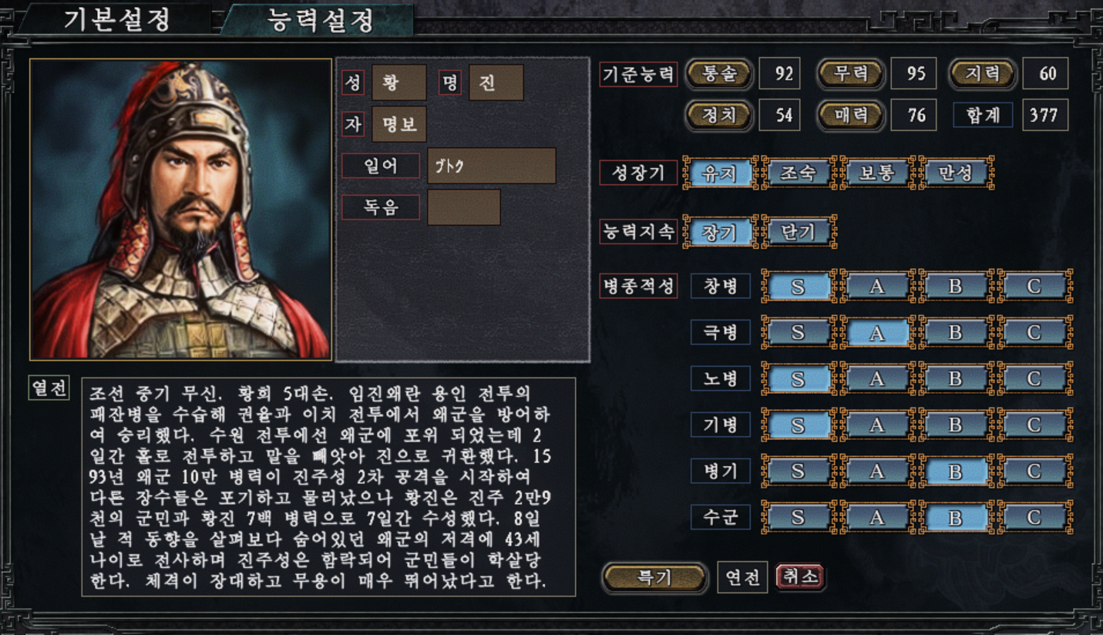Switch to the 기본설정 tab

coord(116,18)
